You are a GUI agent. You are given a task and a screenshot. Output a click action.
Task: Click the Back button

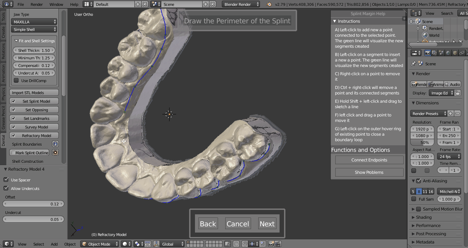pyautogui.click(x=208, y=224)
